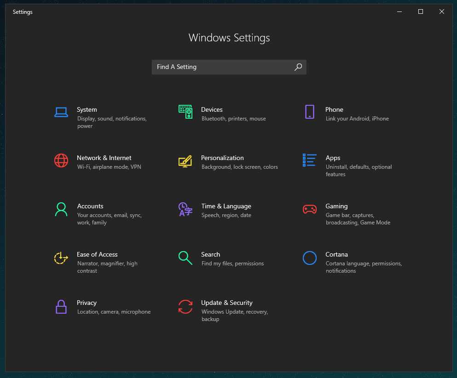
Task: Open the red Gaming controller icon
Action: (310, 209)
